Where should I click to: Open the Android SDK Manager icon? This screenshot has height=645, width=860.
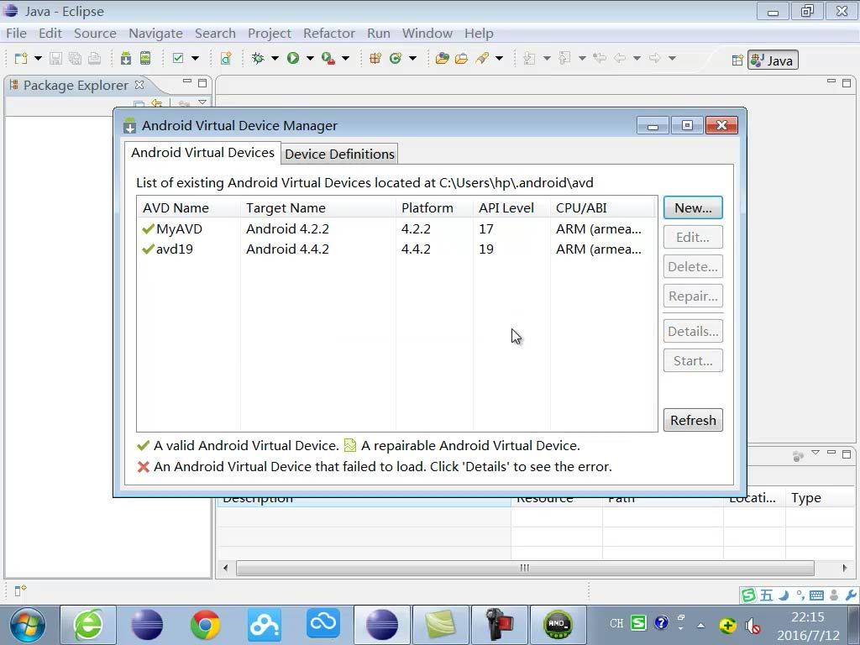point(126,58)
